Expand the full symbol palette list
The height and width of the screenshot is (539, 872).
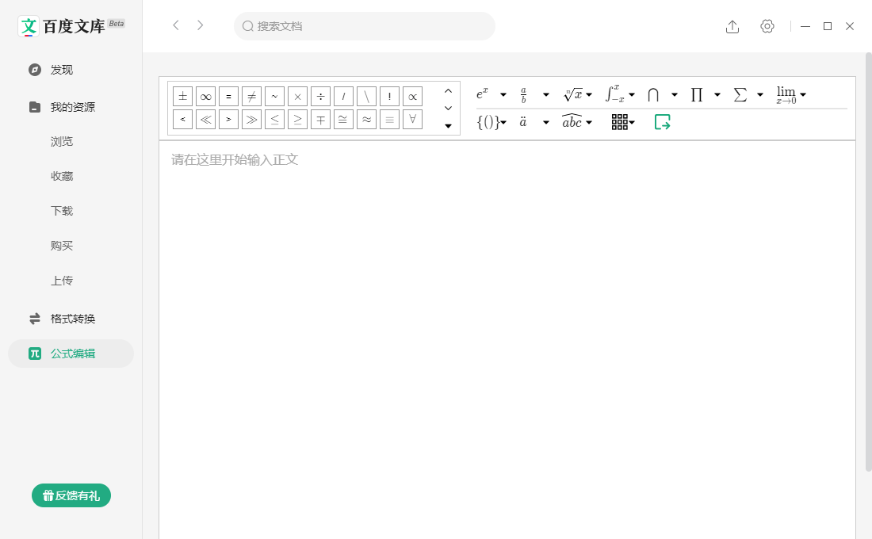pyautogui.click(x=448, y=126)
